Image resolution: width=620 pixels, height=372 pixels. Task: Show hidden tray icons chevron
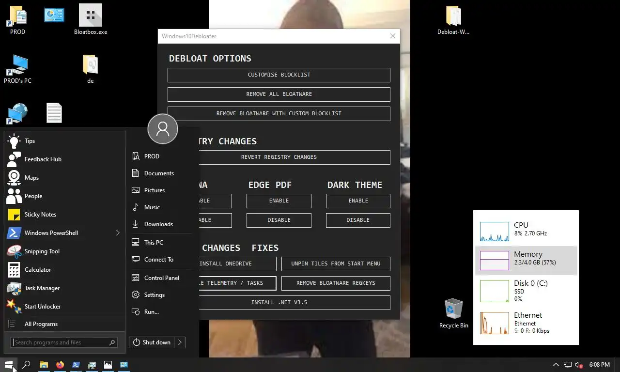556,365
